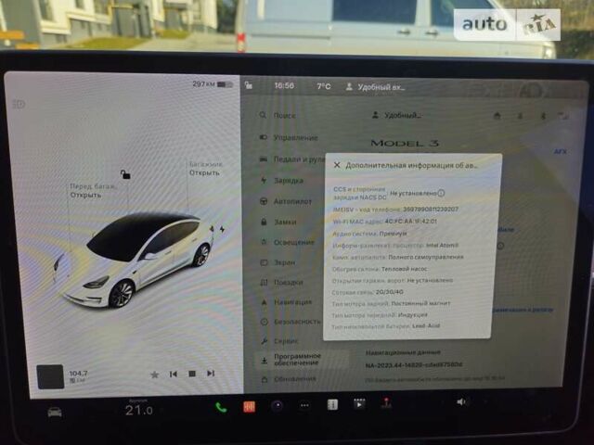Viewport: 594px width, 445px height.
Task: Open the Theater video app
Action: point(359,403)
